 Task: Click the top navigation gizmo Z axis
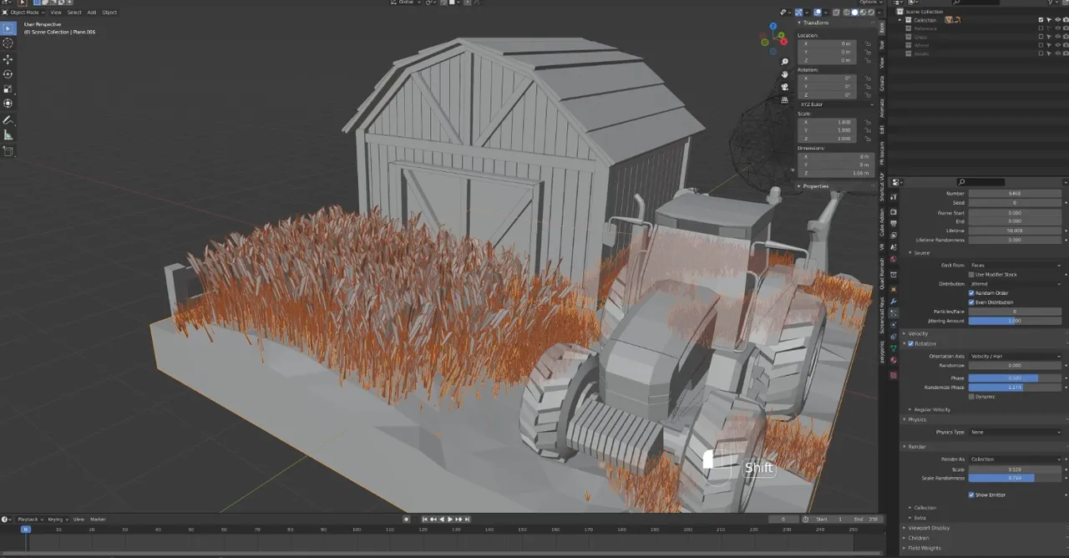(x=773, y=27)
